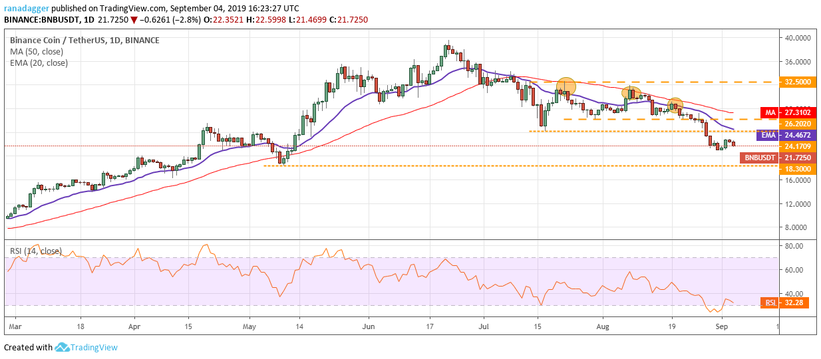Click the ranadagger publisher name
821x359 pixels.
tap(25, 9)
